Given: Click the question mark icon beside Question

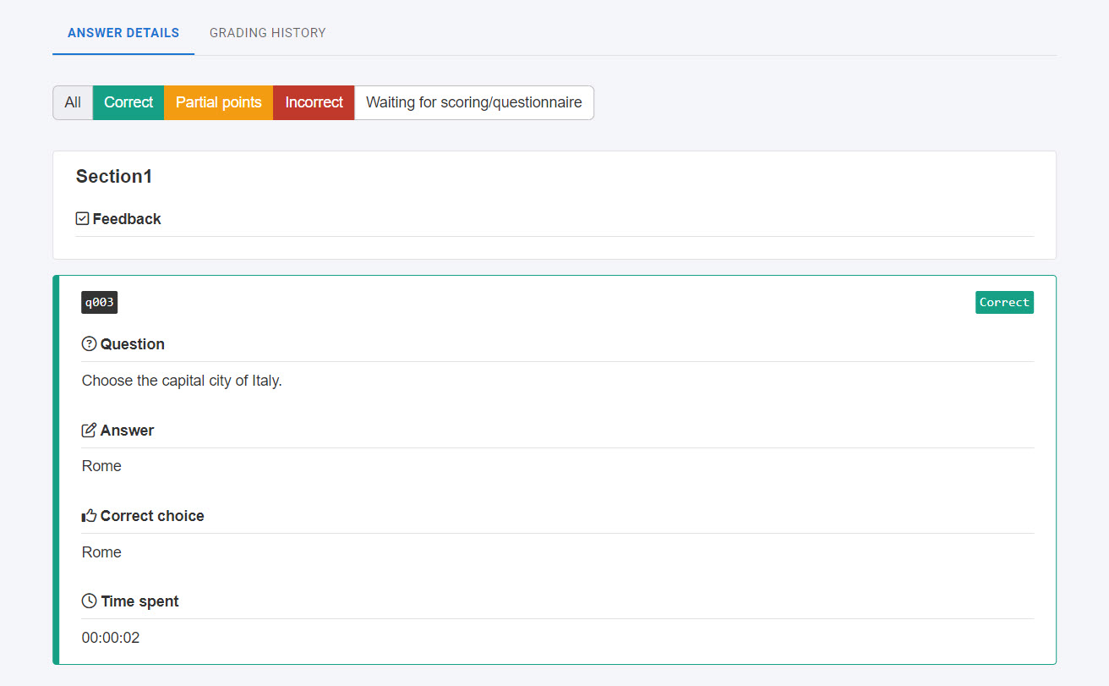Looking at the screenshot, I should (x=89, y=344).
